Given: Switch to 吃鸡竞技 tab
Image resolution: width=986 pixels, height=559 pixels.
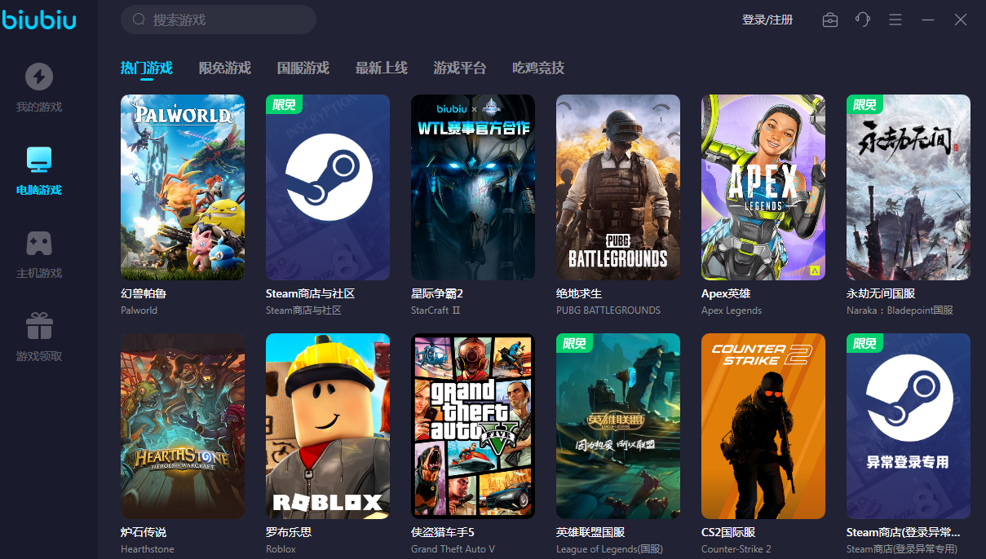Looking at the screenshot, I should [x=538, y=68].
